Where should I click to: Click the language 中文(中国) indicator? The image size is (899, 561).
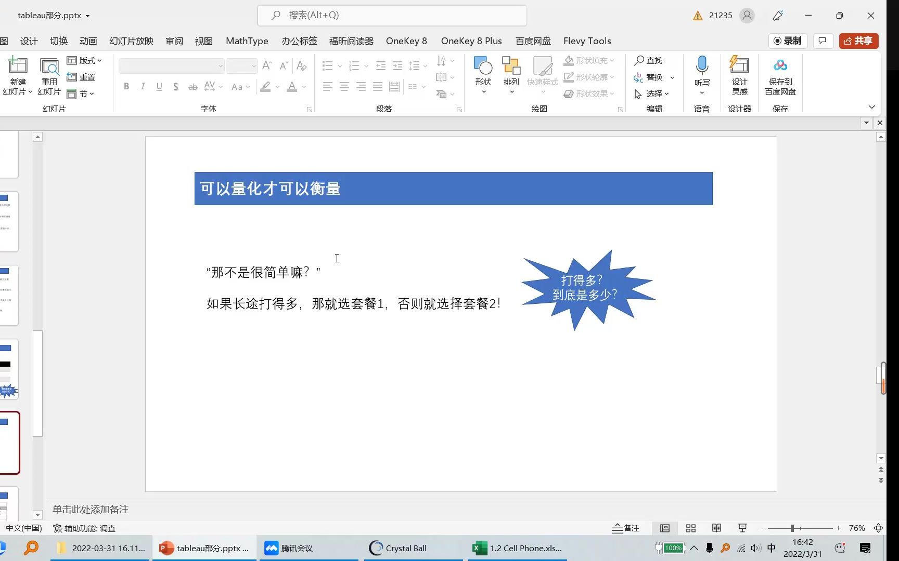tap(23, 528)
